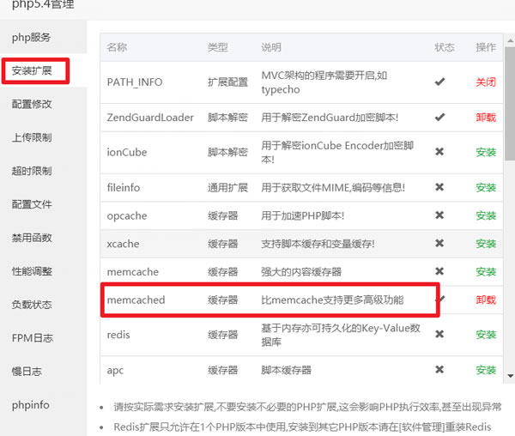Click 卸载 for ZendGuardLoader
The width and height of the screenshot is (515, 436).
tap(485, 117)
